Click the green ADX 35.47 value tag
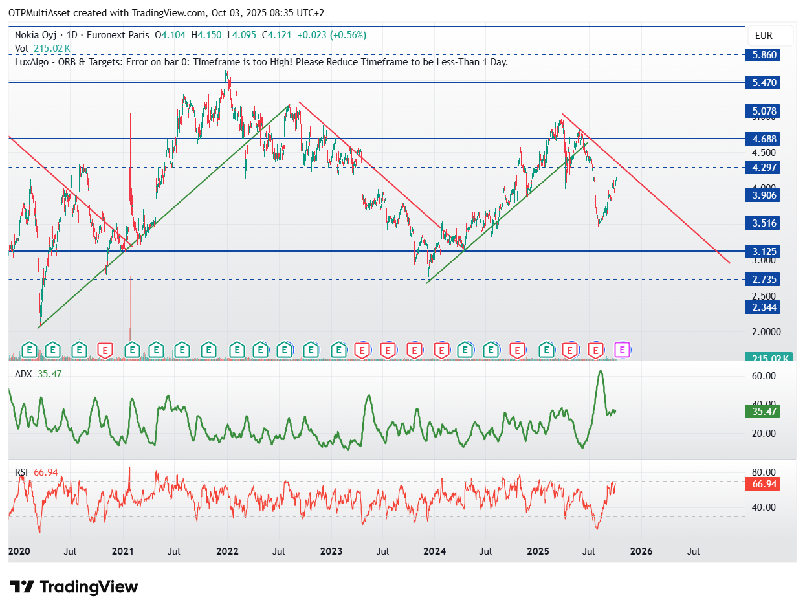Image resolution: width=805 pixels, height=611 pixels. 764,411
